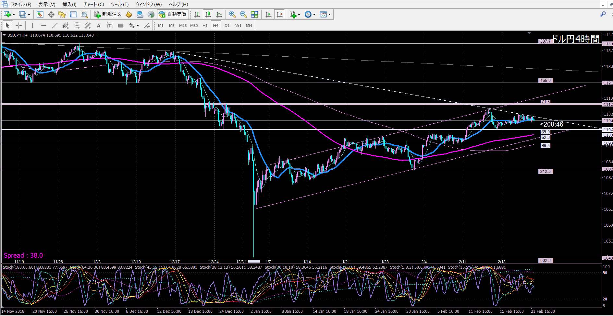Open the chart templates icon

click(323, 14)
